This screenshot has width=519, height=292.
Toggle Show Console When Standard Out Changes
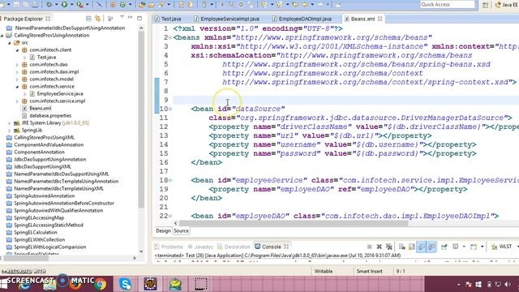point(422,247)
